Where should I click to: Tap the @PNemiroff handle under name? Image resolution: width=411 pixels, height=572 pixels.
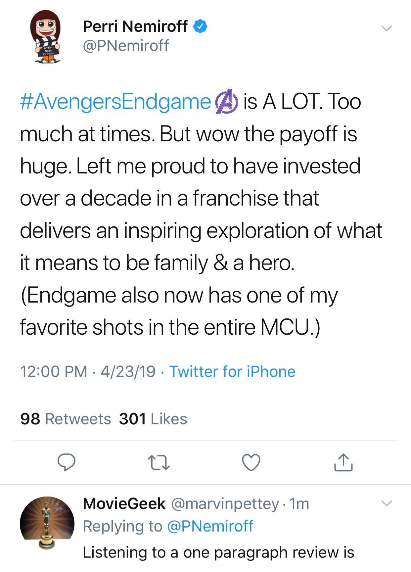click(126, 45)
